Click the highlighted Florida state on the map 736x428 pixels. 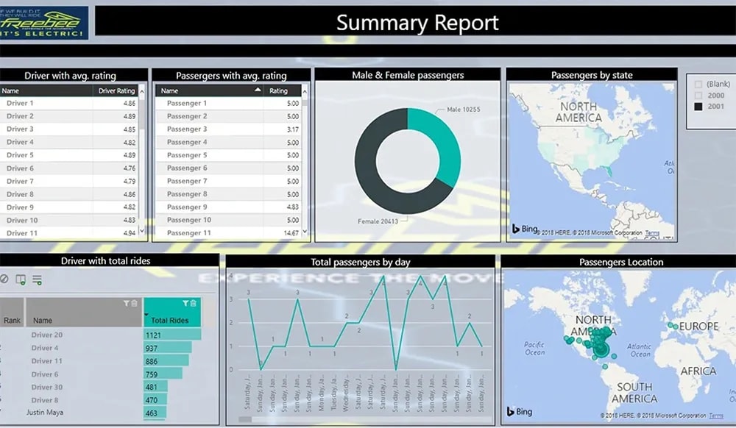click(609, 170)
